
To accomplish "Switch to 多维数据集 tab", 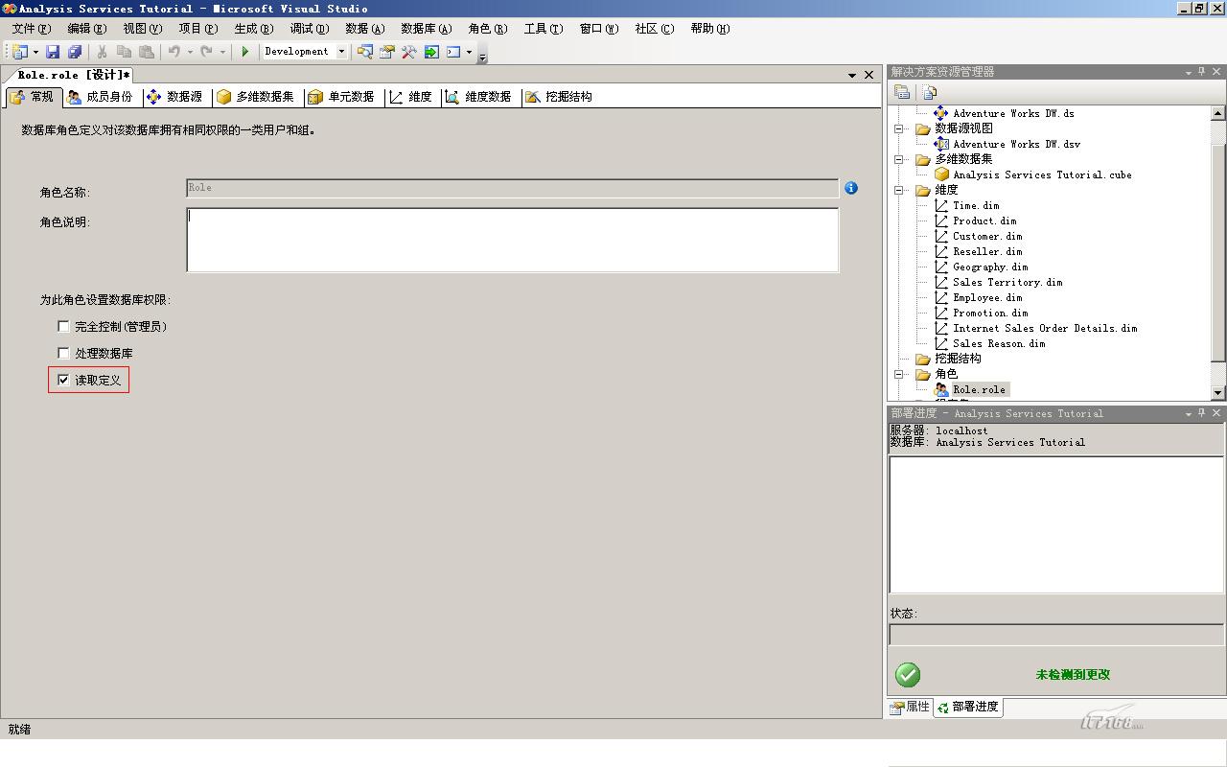I will click(257, 97).
